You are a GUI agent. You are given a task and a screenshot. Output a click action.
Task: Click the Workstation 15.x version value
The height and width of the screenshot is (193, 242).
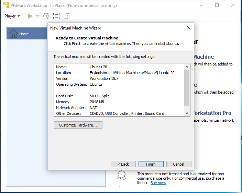click(104, 79)
